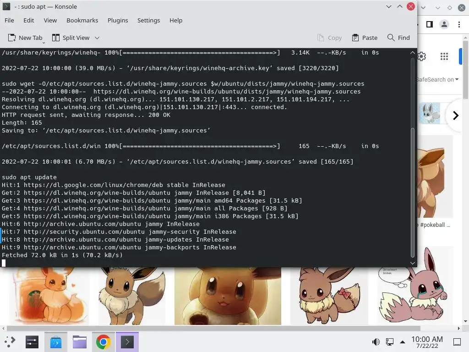Click Chrome tab search chevron

point(423,7)
